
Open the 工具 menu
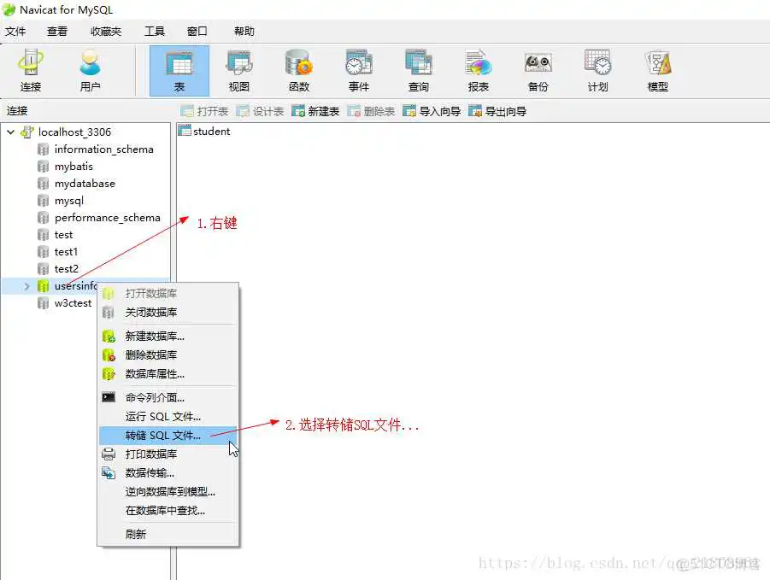pos(154,31)
